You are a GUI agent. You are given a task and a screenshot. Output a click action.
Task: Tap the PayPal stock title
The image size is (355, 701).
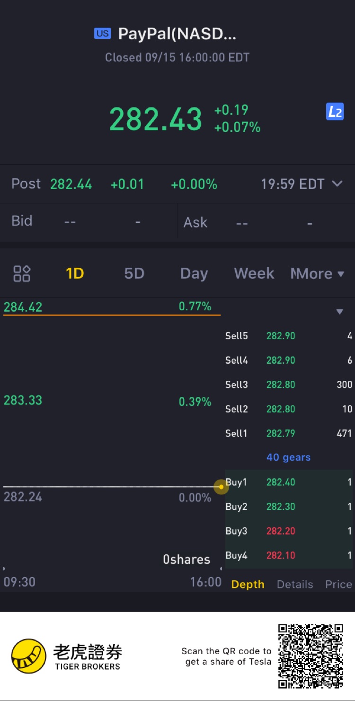point(177,34)
